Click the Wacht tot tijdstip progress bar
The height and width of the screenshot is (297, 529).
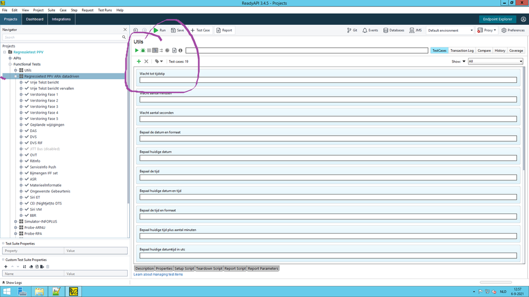tap(328, 80)
